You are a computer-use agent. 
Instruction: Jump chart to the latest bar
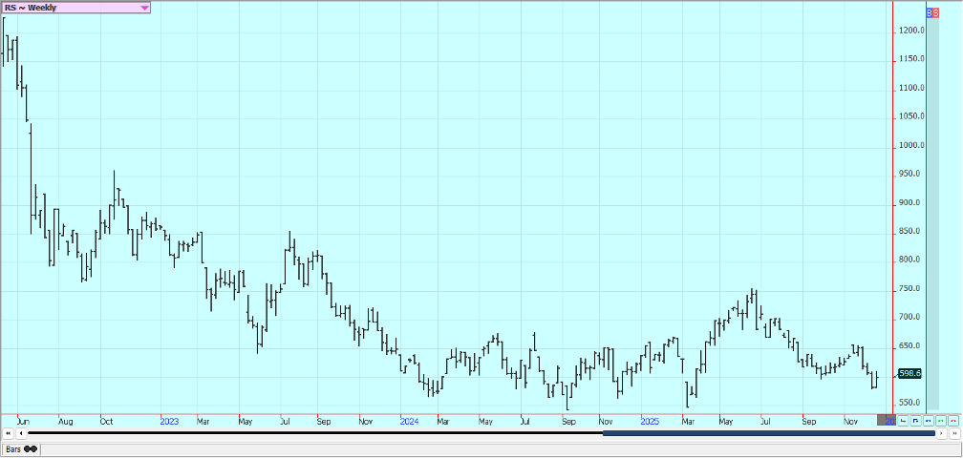952,433
